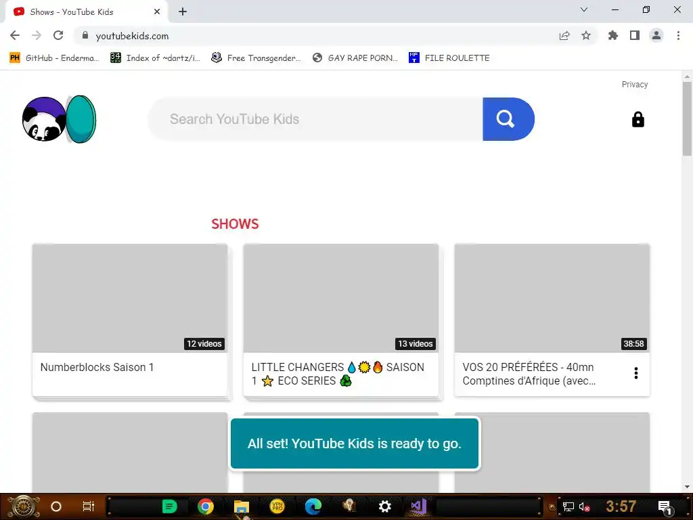Launch VPN PRO from the taskbar

pyautogui.click(x=277, y=506)
